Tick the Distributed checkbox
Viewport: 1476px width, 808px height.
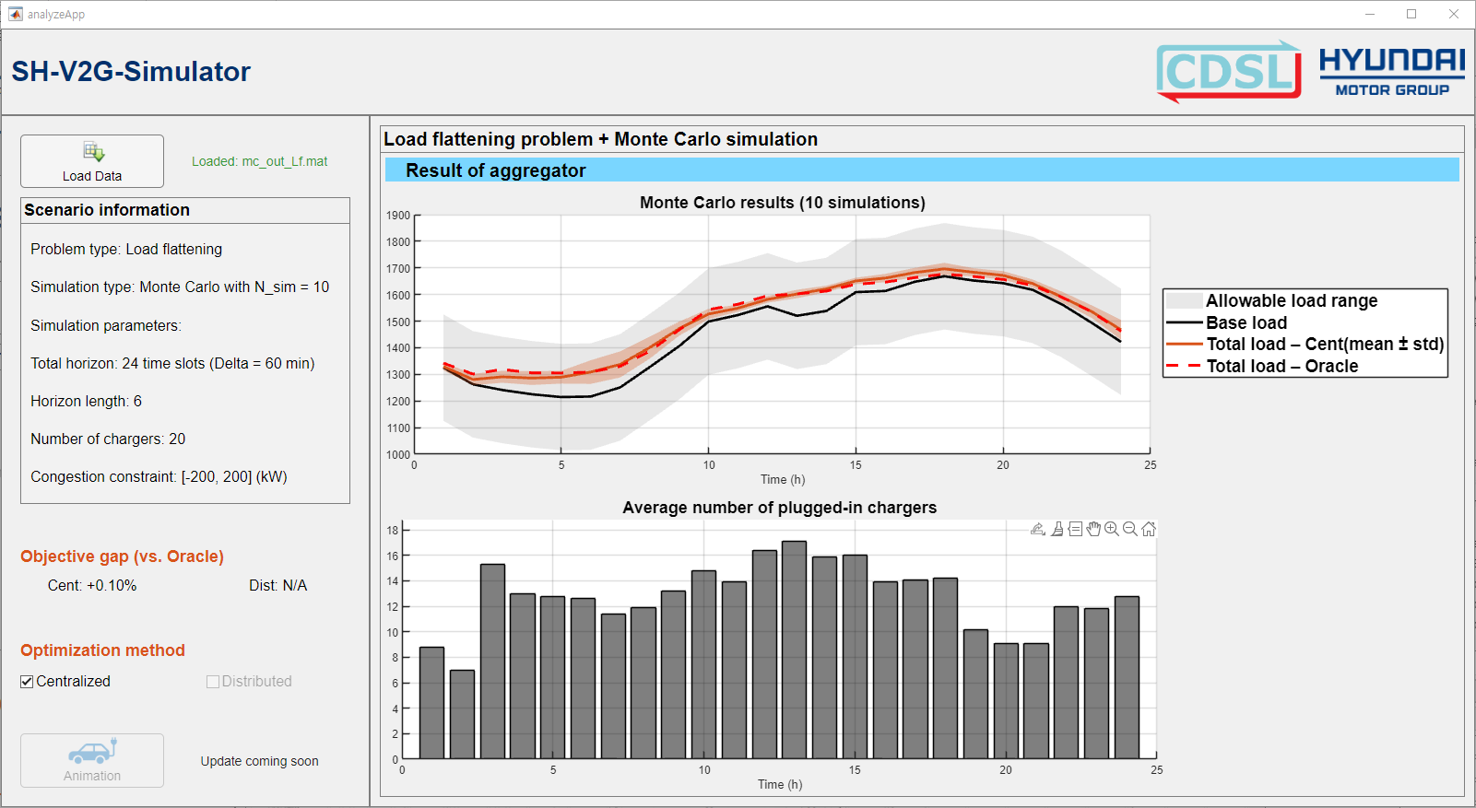pyautogui.click(x=213, y=682)
